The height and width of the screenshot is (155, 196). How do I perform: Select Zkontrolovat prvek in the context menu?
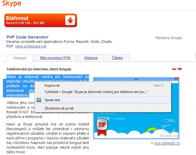[x=103, y=108]
